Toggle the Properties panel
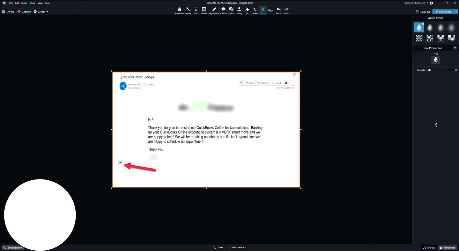Viewport: 459px width, 251px height. tap(447, 248)
